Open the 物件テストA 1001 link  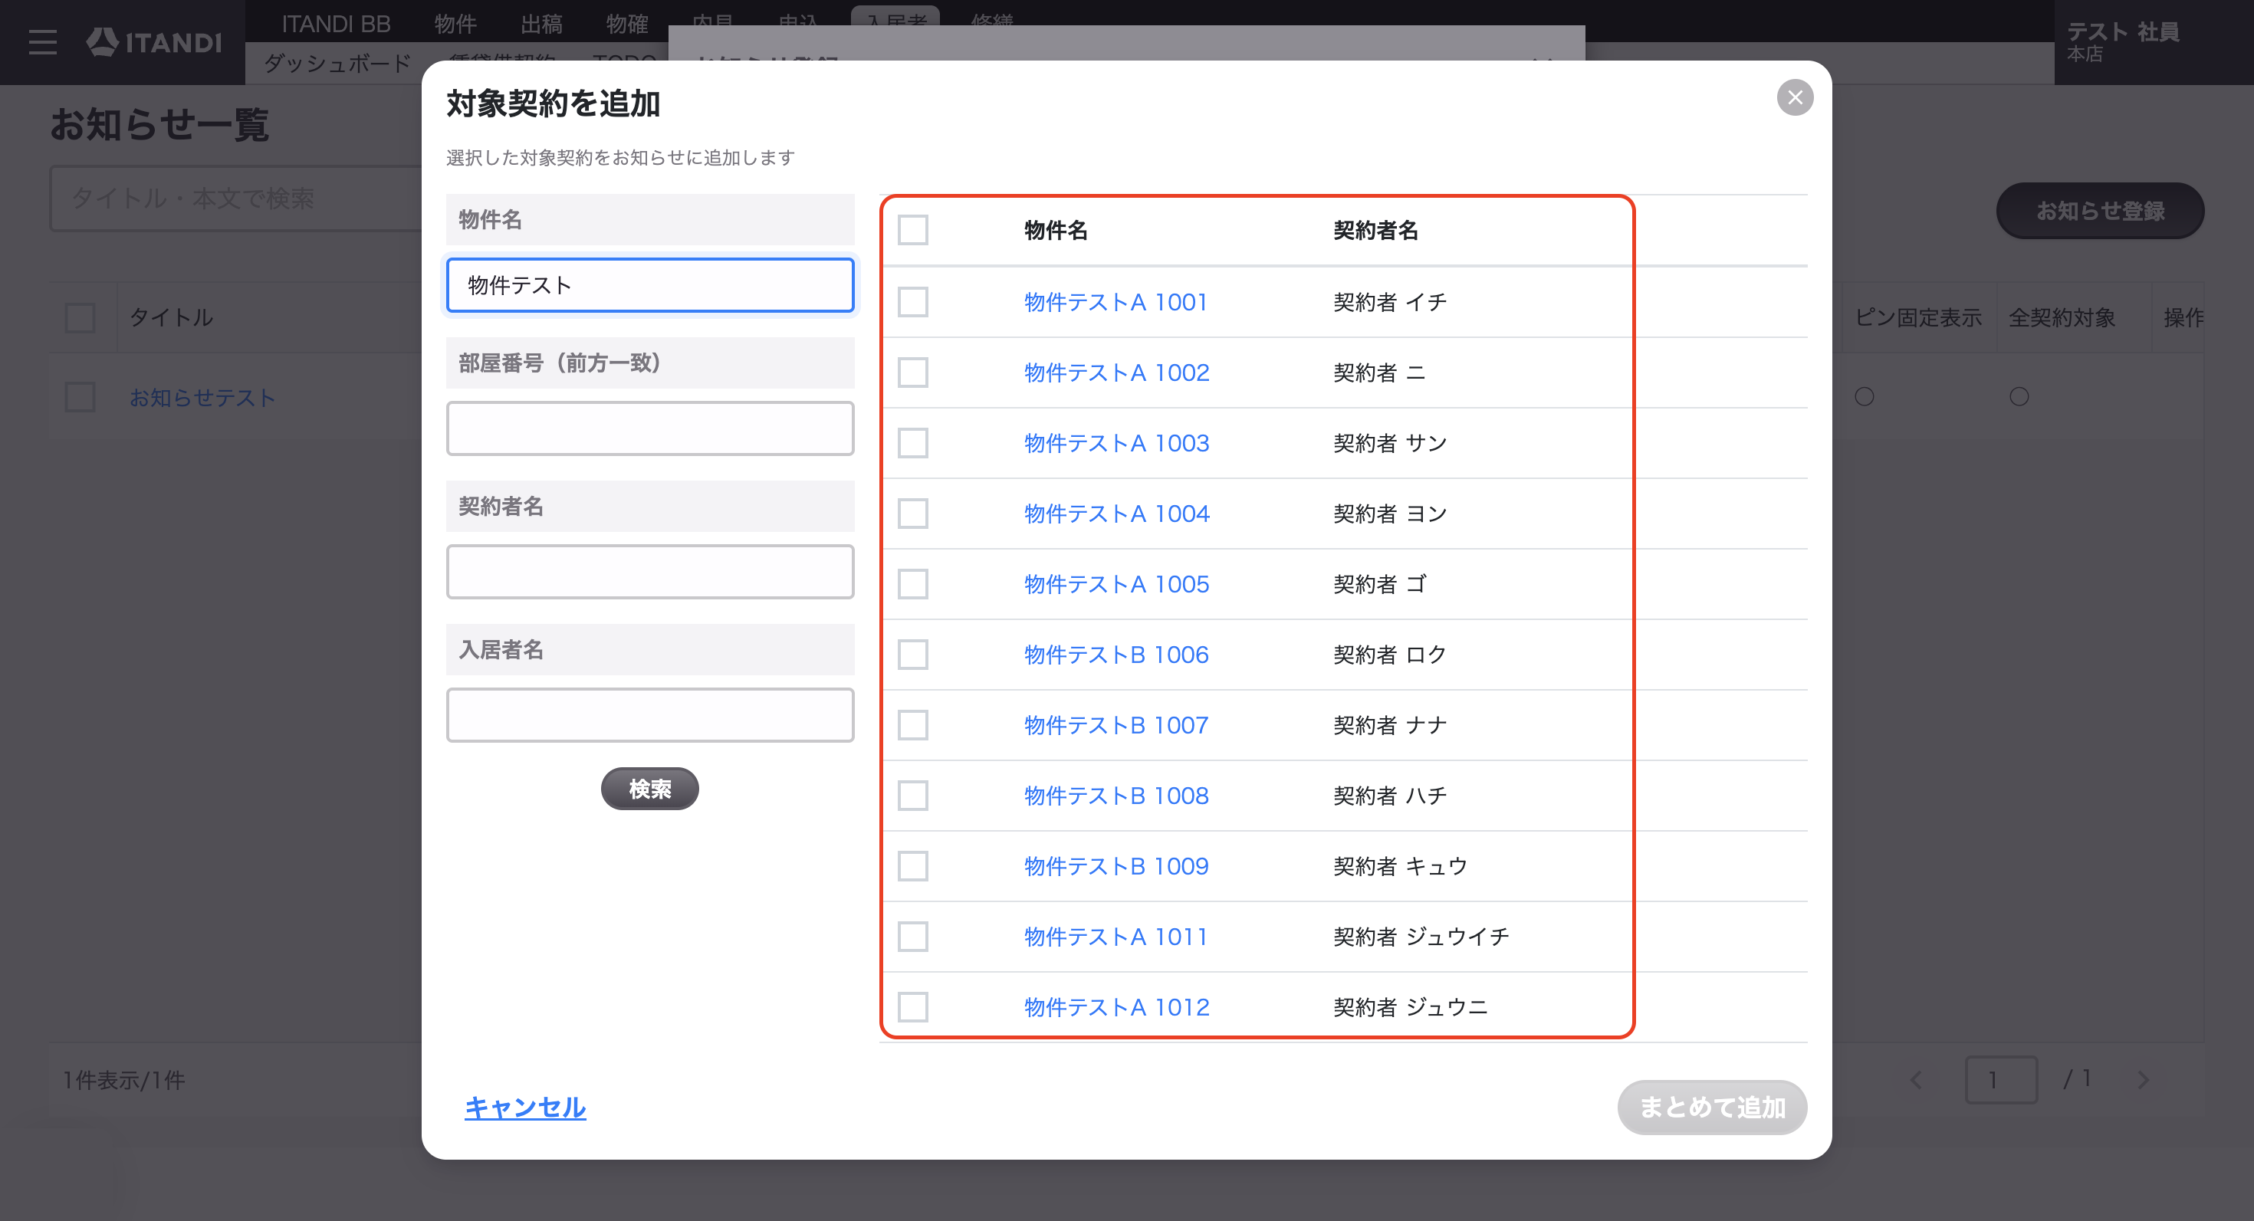tap(1115, 302)
